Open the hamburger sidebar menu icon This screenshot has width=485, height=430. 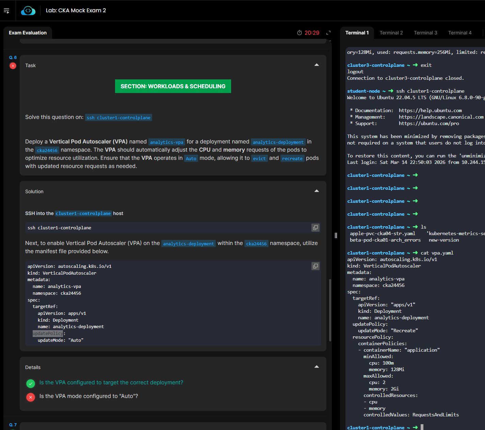click(x=6, y=11)
